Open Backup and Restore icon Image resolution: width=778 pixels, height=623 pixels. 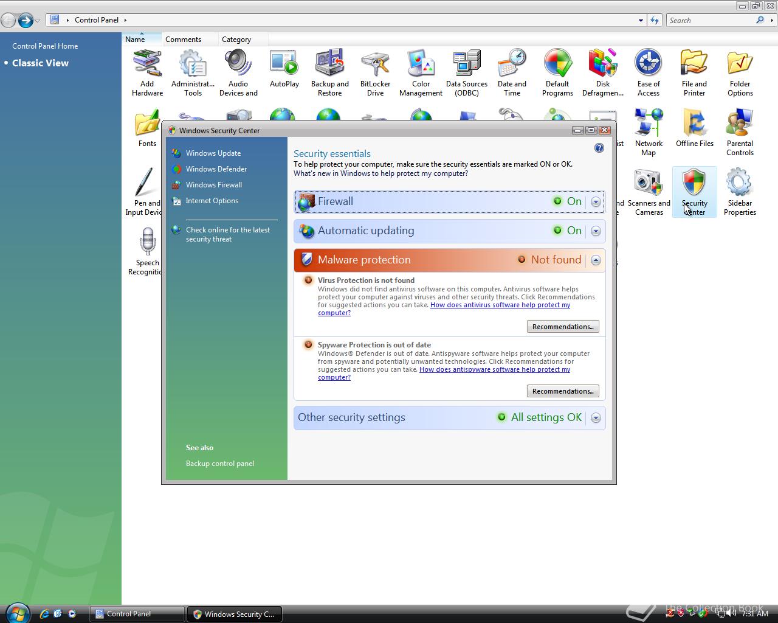(x=329, y=73)
